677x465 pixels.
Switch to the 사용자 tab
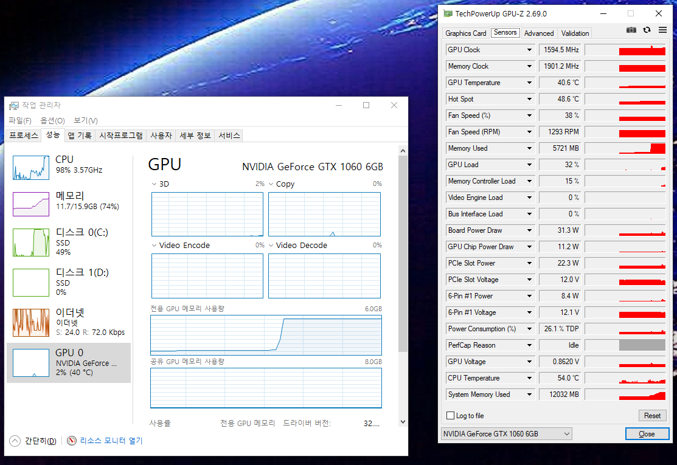point(161,136)
